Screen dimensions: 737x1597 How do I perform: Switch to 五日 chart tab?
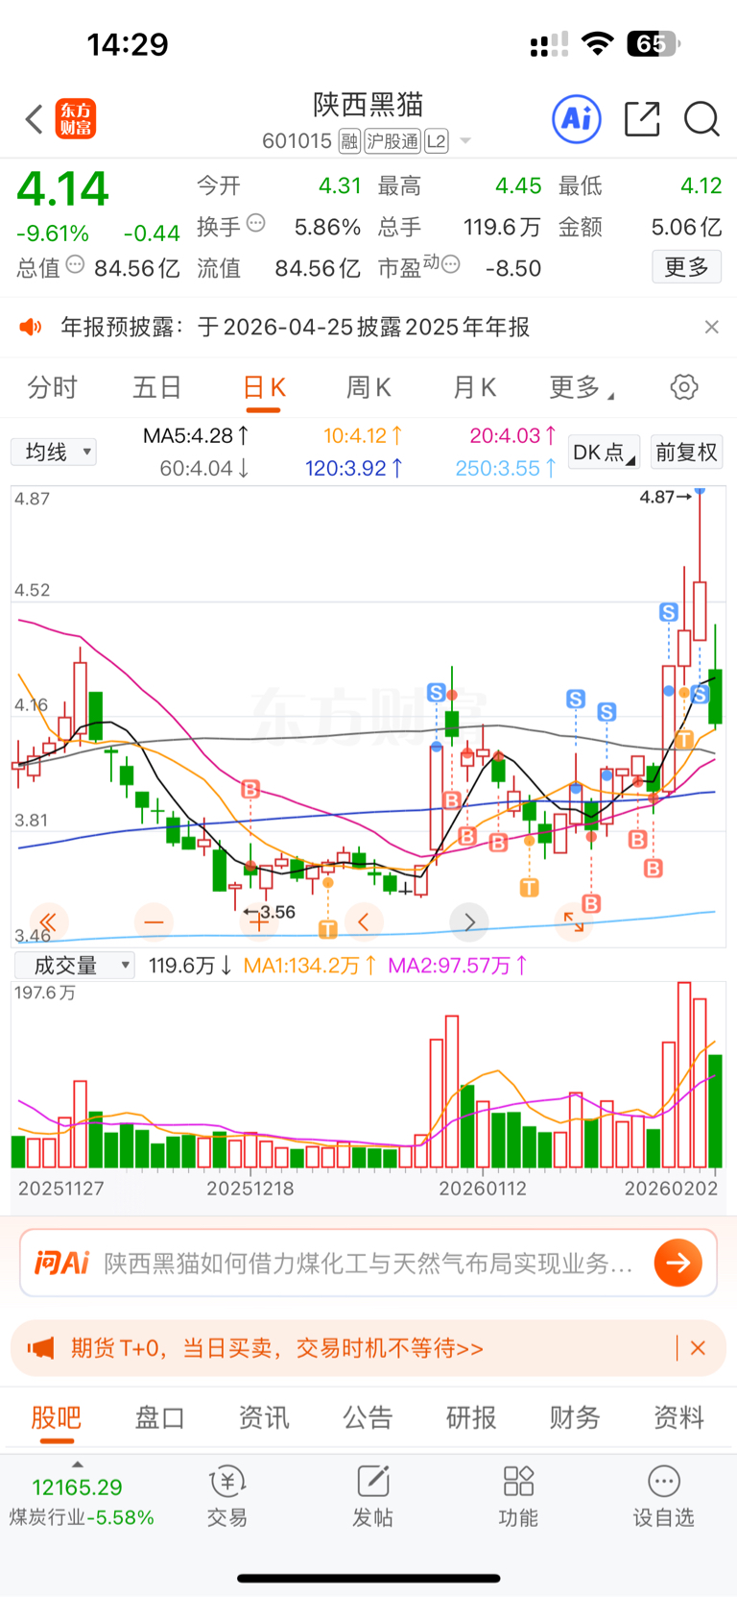157,387
